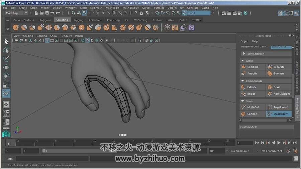Click the search field containing hand
301x169 pixels.
(199, 13)
